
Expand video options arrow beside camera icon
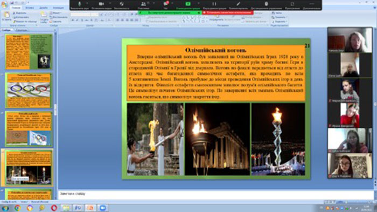point(110,3)
